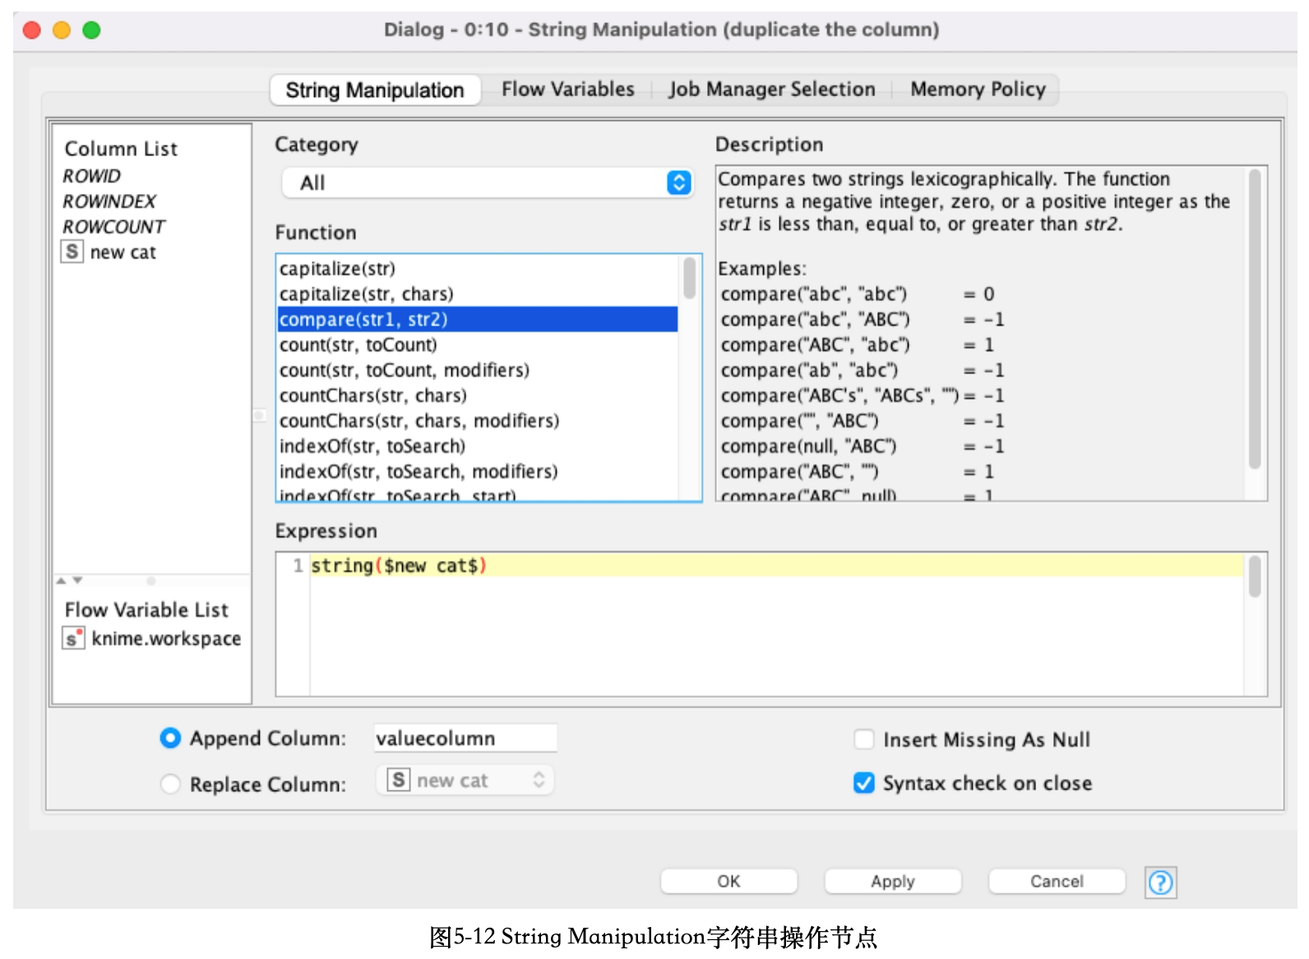Select capitalize(str) function
Screen dimensions: 1309x959
coord(478,269)
